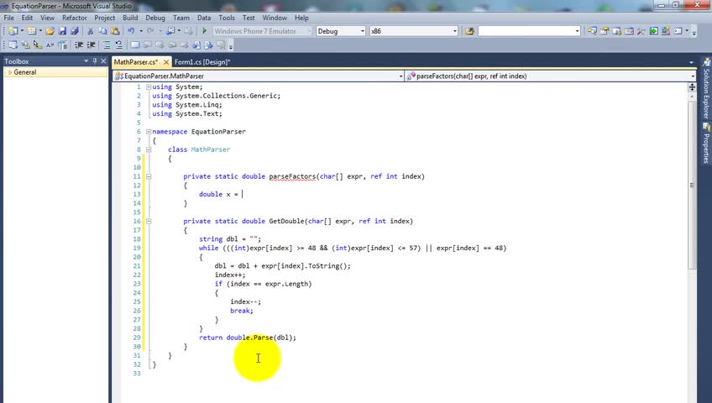Open the Start Page toolbar icon
The image size is (712, 403).
tap(653, 31)
